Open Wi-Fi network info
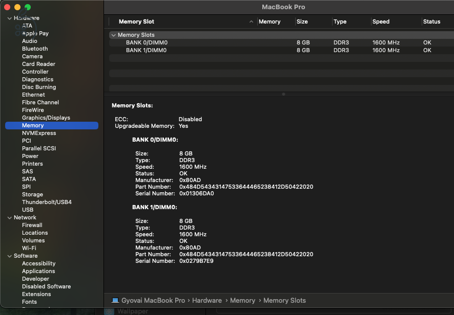 [29, 248]
